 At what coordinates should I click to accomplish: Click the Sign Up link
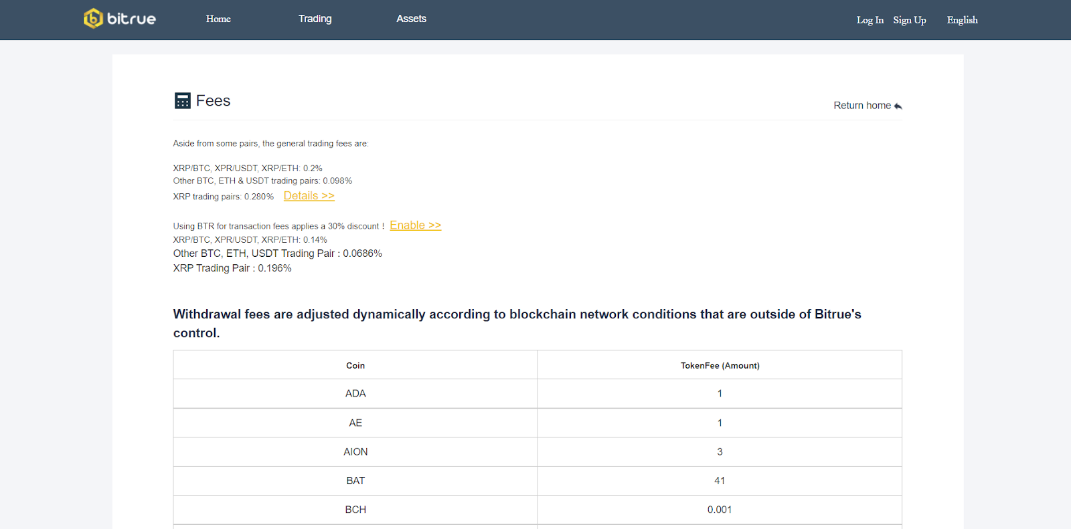click(x=909, y=20)
